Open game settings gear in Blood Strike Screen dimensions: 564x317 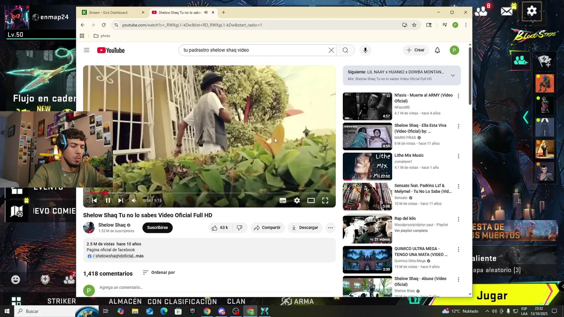(x=532, y=11)
